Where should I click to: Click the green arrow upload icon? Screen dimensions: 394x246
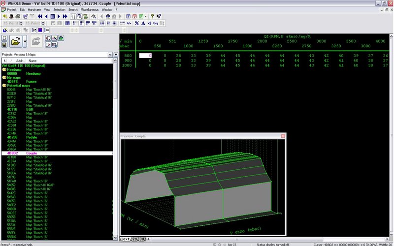[x=61, y=38]
